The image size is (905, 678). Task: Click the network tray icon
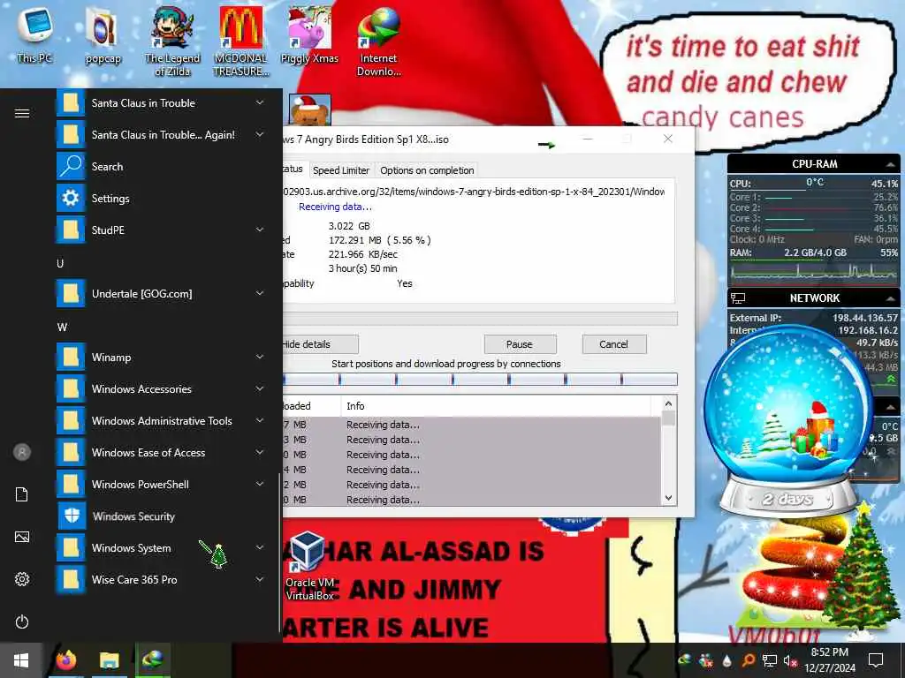(769, 660)
